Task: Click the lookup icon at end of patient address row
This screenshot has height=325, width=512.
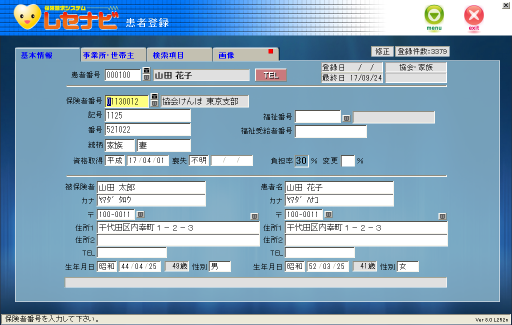Action: click(x=442, y=216)
